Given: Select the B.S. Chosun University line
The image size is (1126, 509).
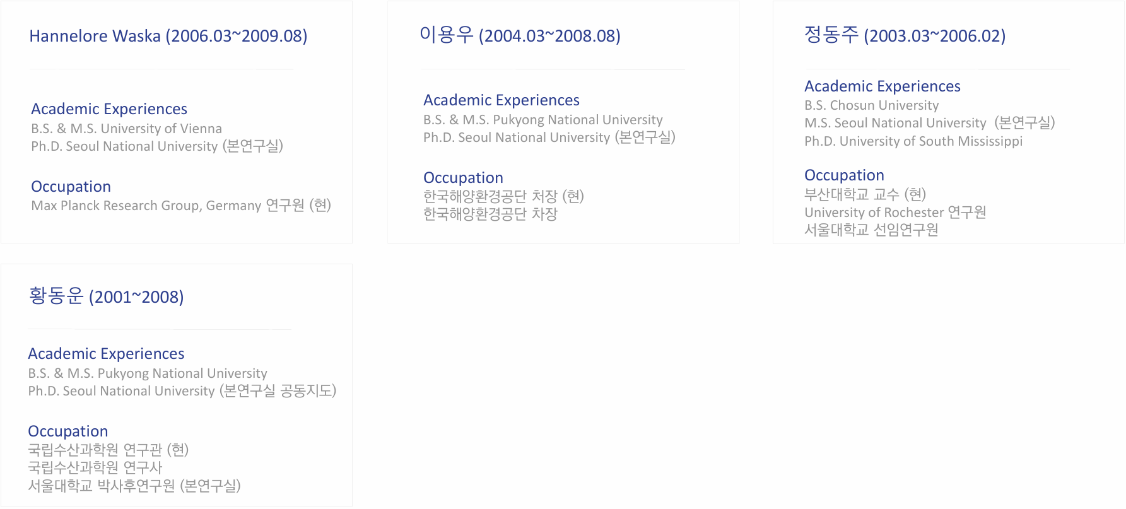Looking at the screenshot, I should coord(871,105).
